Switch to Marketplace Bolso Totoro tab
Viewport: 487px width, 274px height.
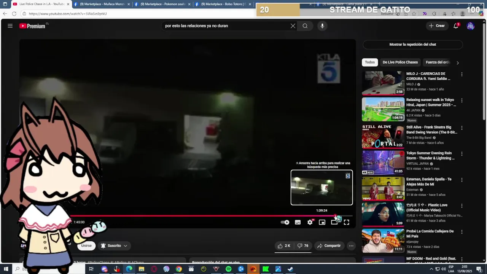[x=223, y=4]
